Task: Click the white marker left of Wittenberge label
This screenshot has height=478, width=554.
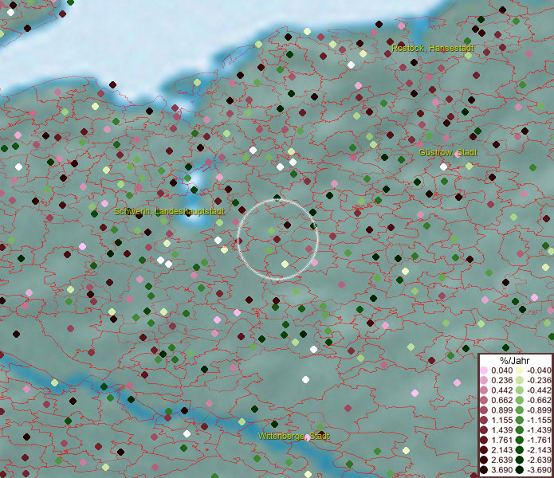Action: [187, 434]
